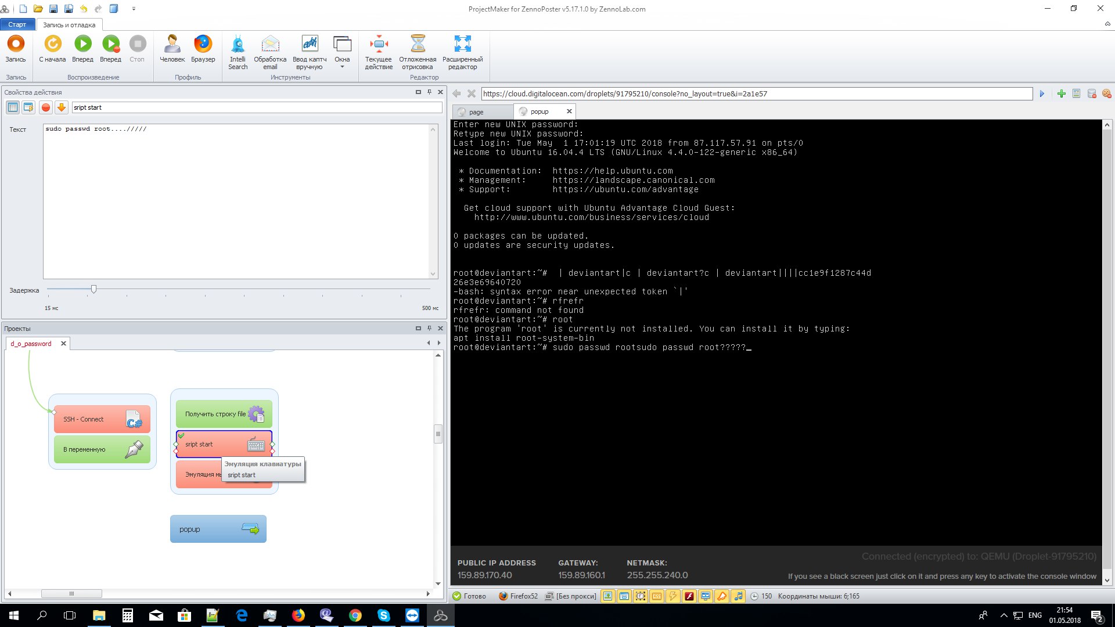Toggle the red breakpoint button in properties
This screenshot has width=1115, height=627.
coord(46,107)
